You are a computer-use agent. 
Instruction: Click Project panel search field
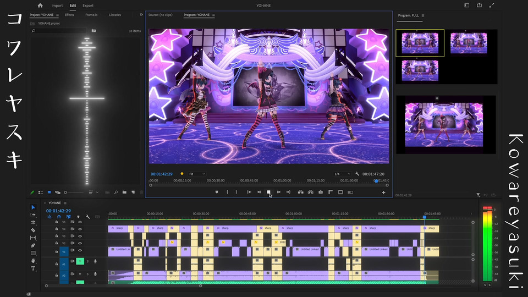tap(58, 31)
